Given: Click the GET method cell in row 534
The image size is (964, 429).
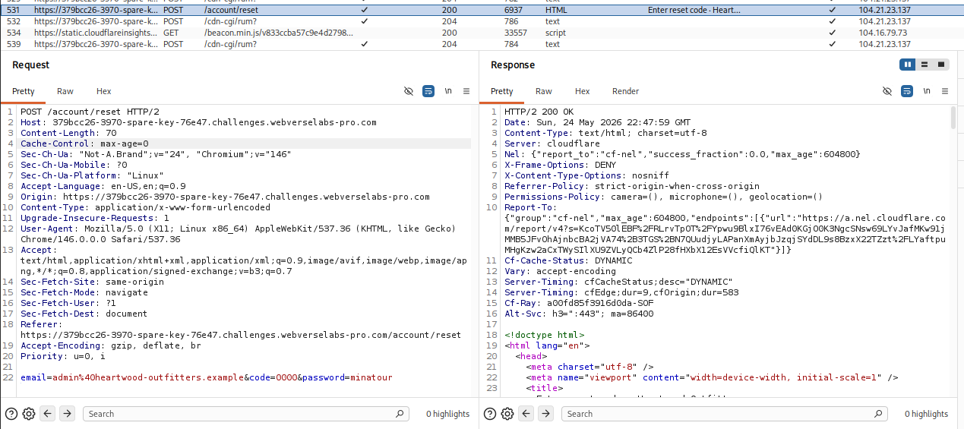Looking at the screenshot, I should pyautogui.click(x=171, y=33).
